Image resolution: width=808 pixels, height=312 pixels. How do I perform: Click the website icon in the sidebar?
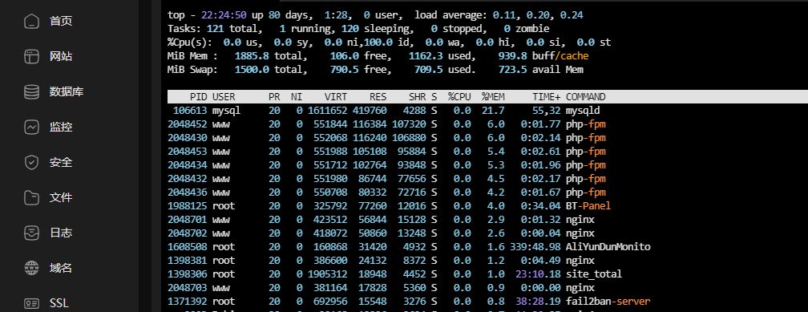(32, 57)
